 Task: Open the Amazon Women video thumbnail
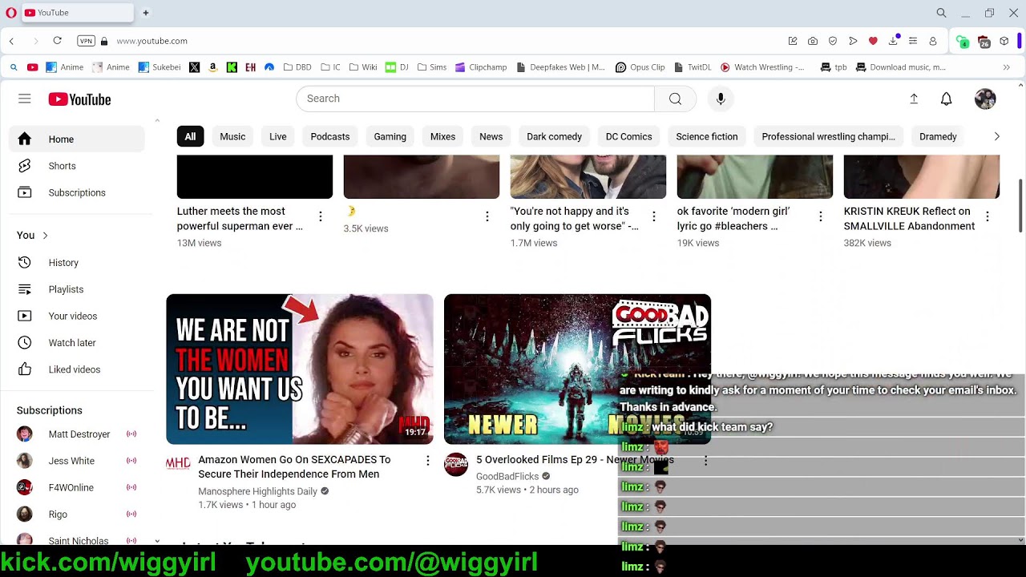(x=299, y=369)
